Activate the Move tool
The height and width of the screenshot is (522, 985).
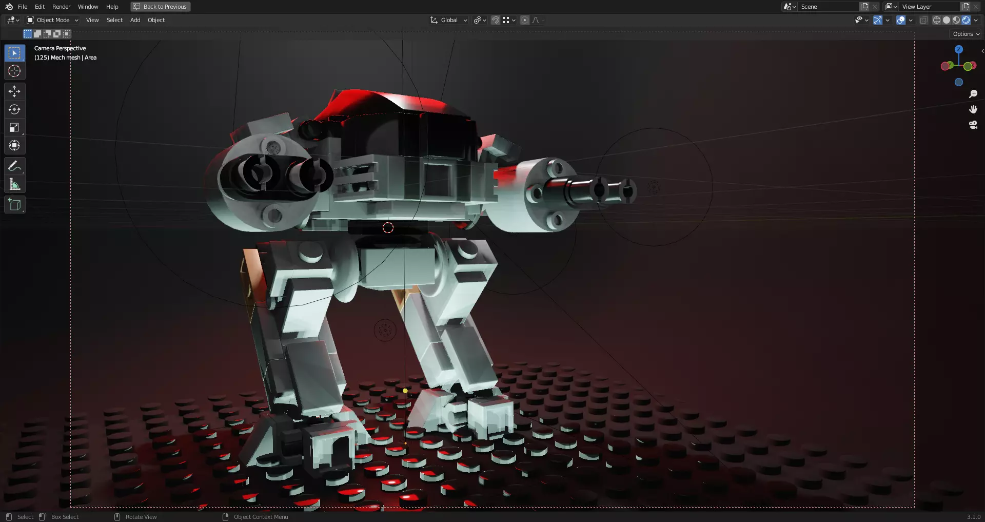(14, 91)
